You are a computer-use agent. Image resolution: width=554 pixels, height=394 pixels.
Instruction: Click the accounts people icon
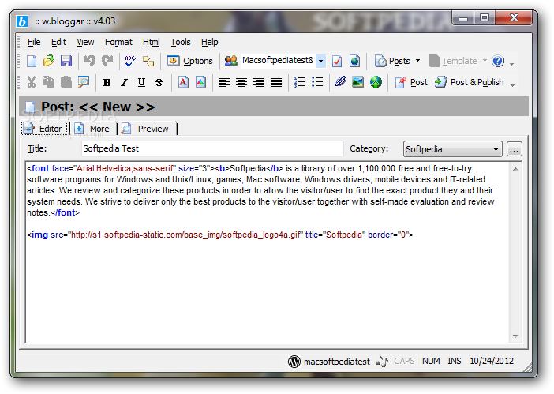pyautogui.click(x=231, y=61)
